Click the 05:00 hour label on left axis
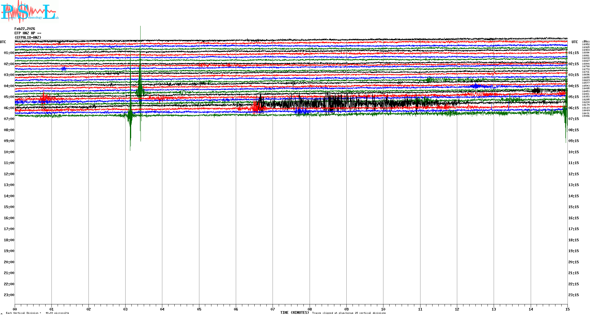591x317 pixels. 9,97
